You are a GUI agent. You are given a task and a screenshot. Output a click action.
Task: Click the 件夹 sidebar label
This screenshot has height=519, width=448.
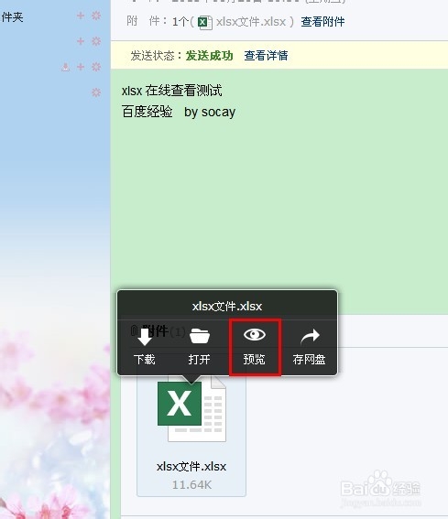coord(12,16)
